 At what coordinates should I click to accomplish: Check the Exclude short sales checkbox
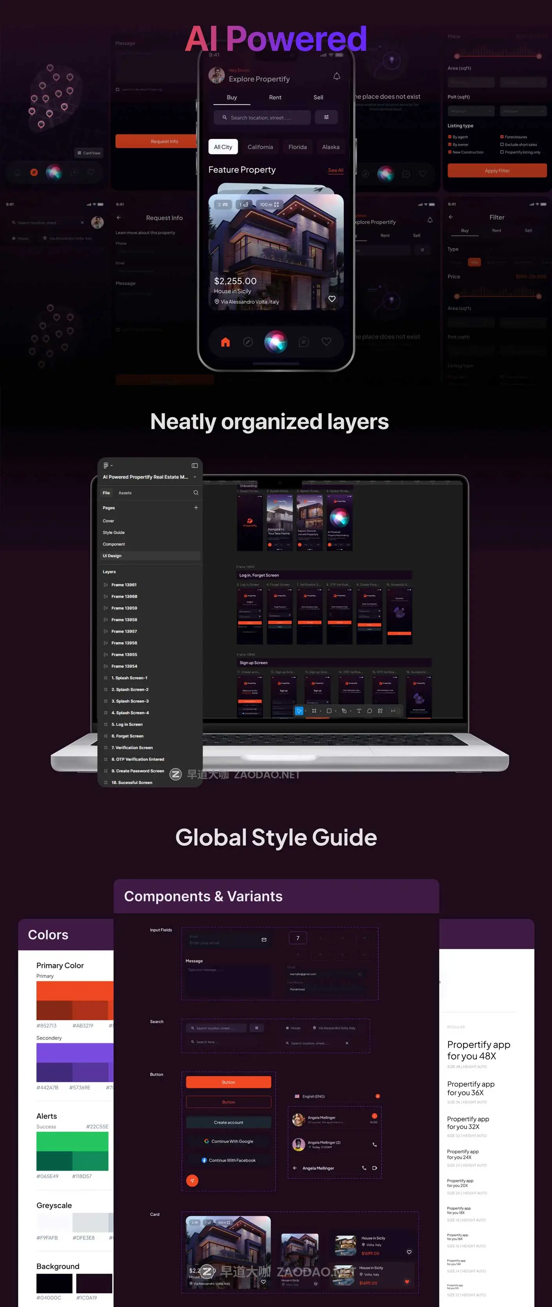(x=502, y=145)
